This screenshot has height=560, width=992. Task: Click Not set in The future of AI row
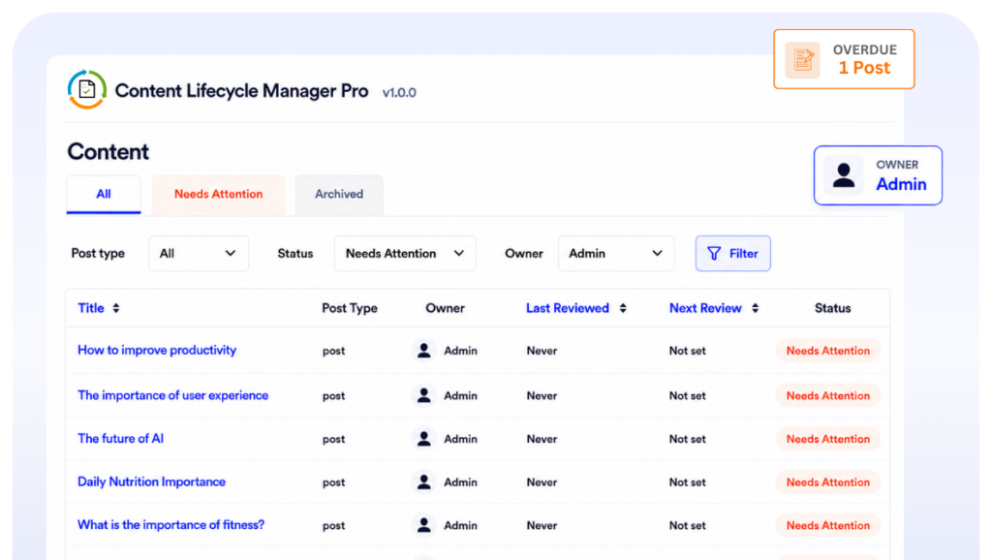687,439
